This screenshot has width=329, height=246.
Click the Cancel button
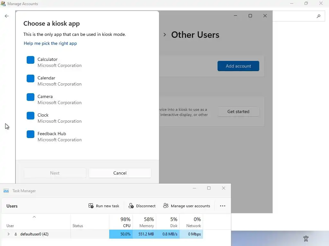pyautogui.click(x=120, y=173)
